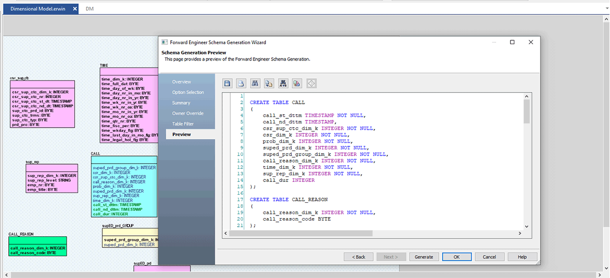This screenshot has width=610, height=278.
Task: Open the Option Selection page
Action: 188,92
